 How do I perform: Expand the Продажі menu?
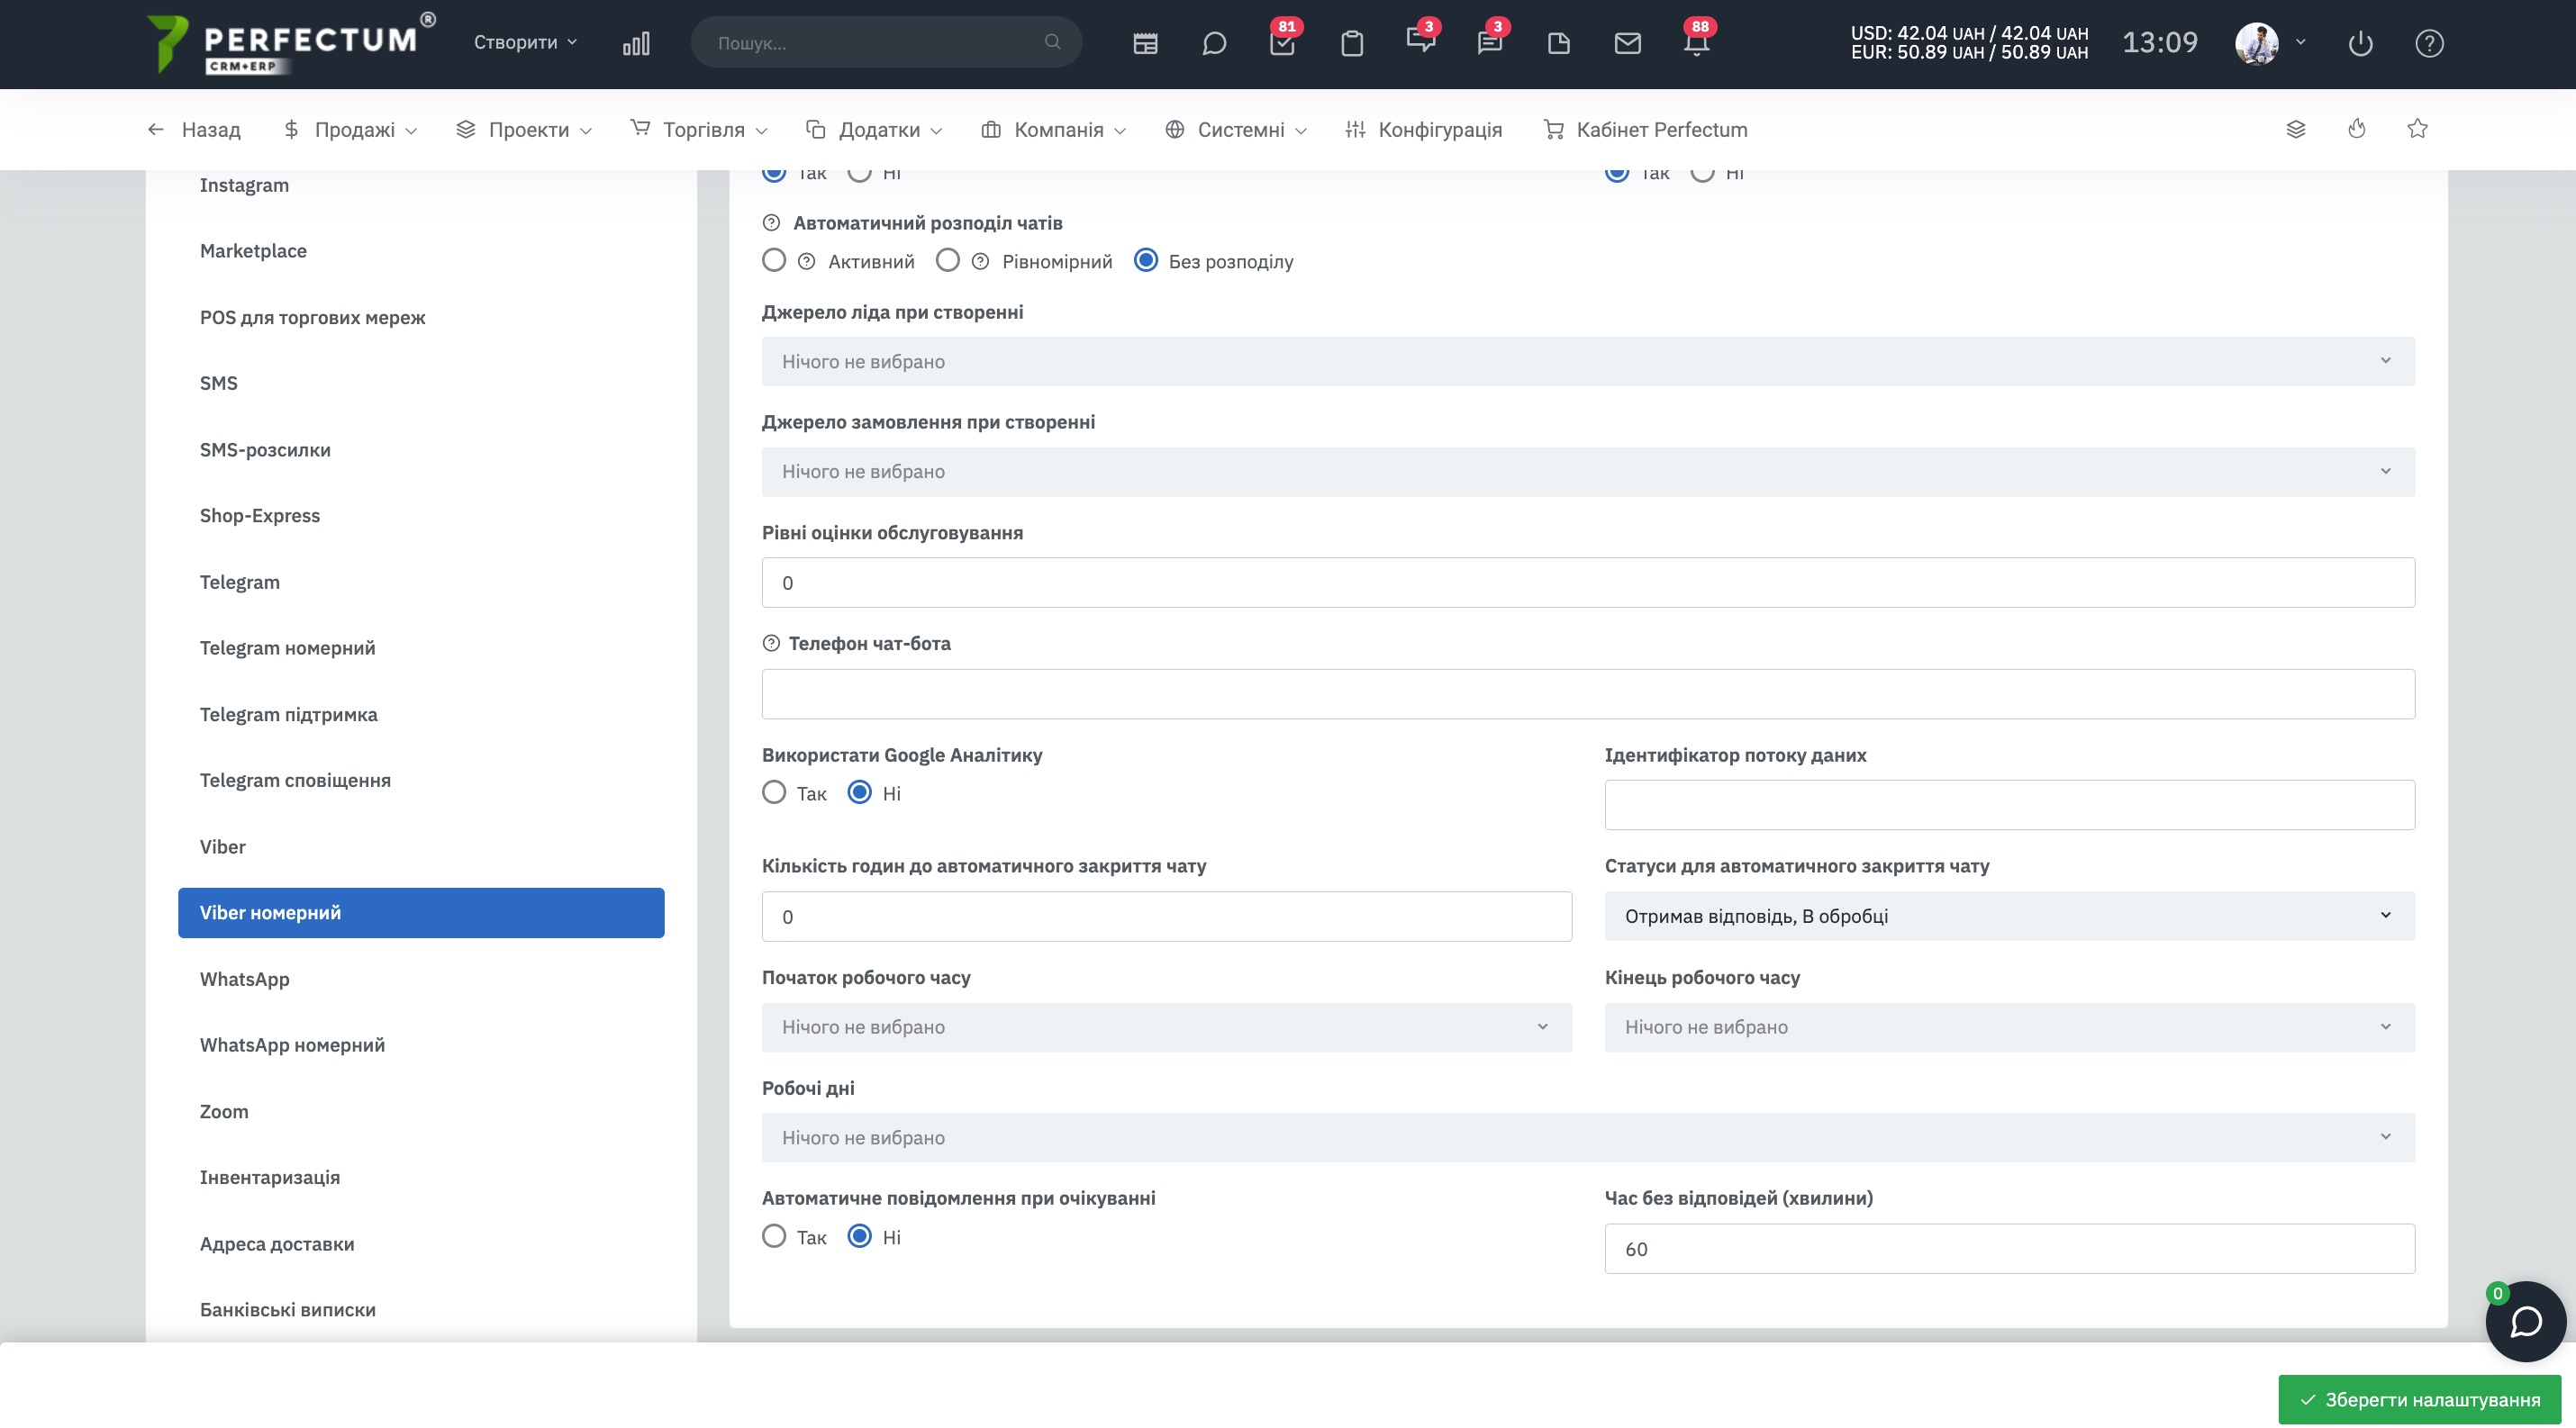tap(350, 130)
